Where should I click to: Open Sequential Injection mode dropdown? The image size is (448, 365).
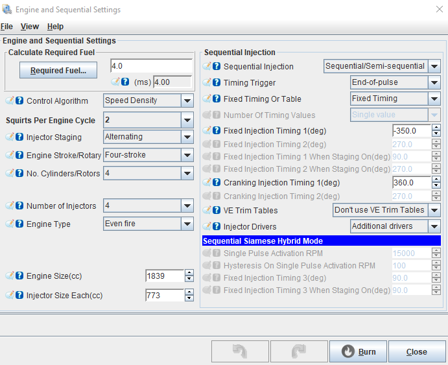pyautogui.click(x=382, y=66)
